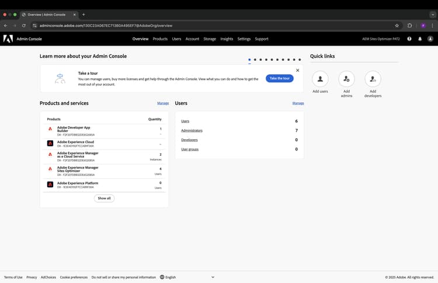The width and height of the screenshot is (438, 283).
Task: Open the Support nav item
Action: 262,39
